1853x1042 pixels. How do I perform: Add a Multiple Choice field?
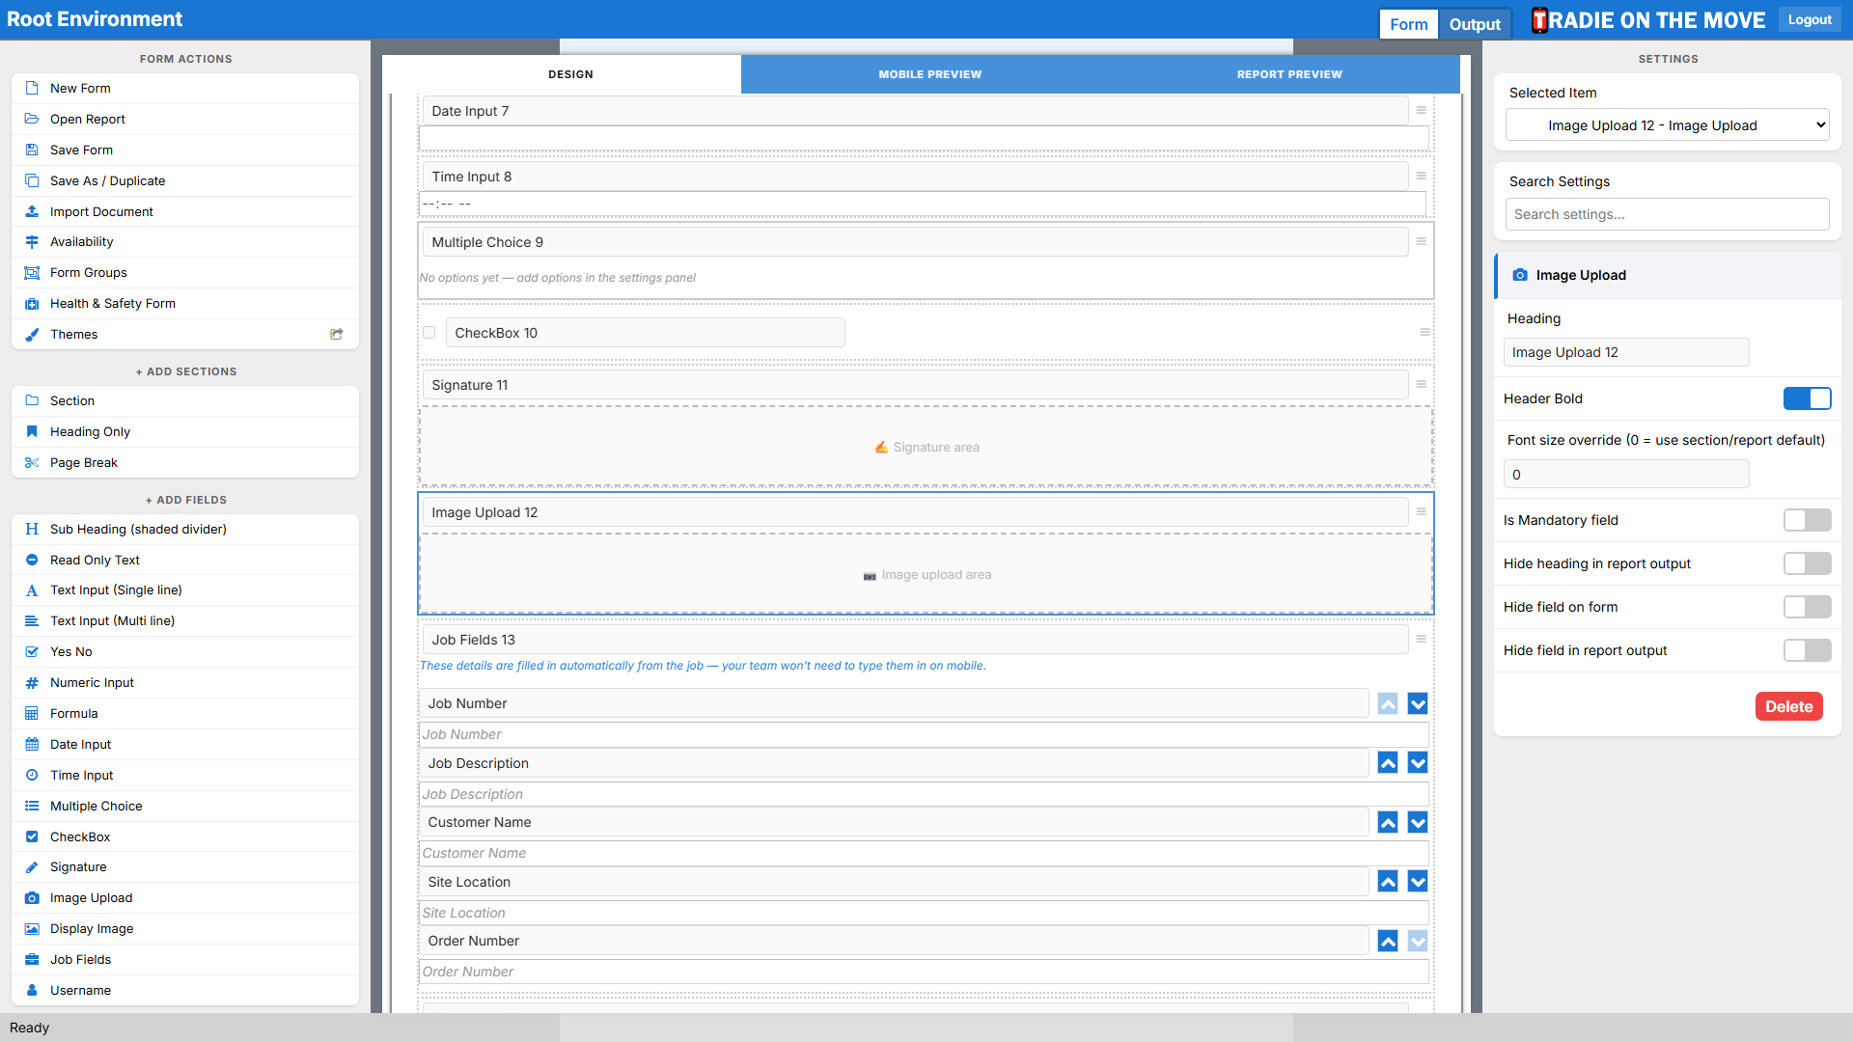click(x=185, y=807)
